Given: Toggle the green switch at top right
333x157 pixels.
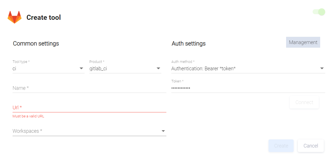Looking at the screenshot, I should tap(319, 12).
